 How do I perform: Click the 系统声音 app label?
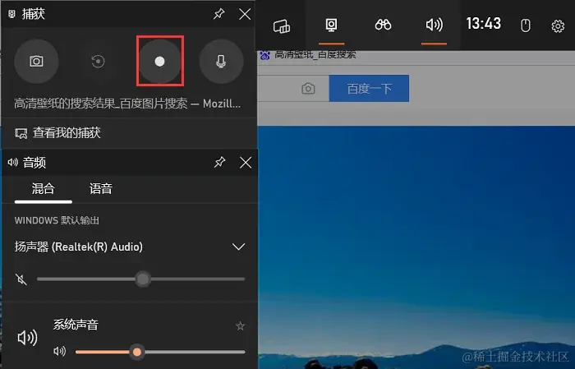pyautogui.click(x=76, y=325)
